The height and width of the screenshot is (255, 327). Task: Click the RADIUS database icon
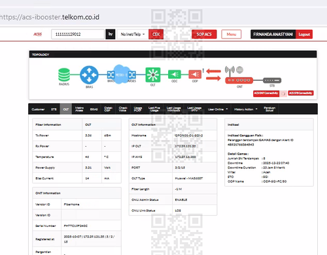pyautogui.click(x=64, y=75)
